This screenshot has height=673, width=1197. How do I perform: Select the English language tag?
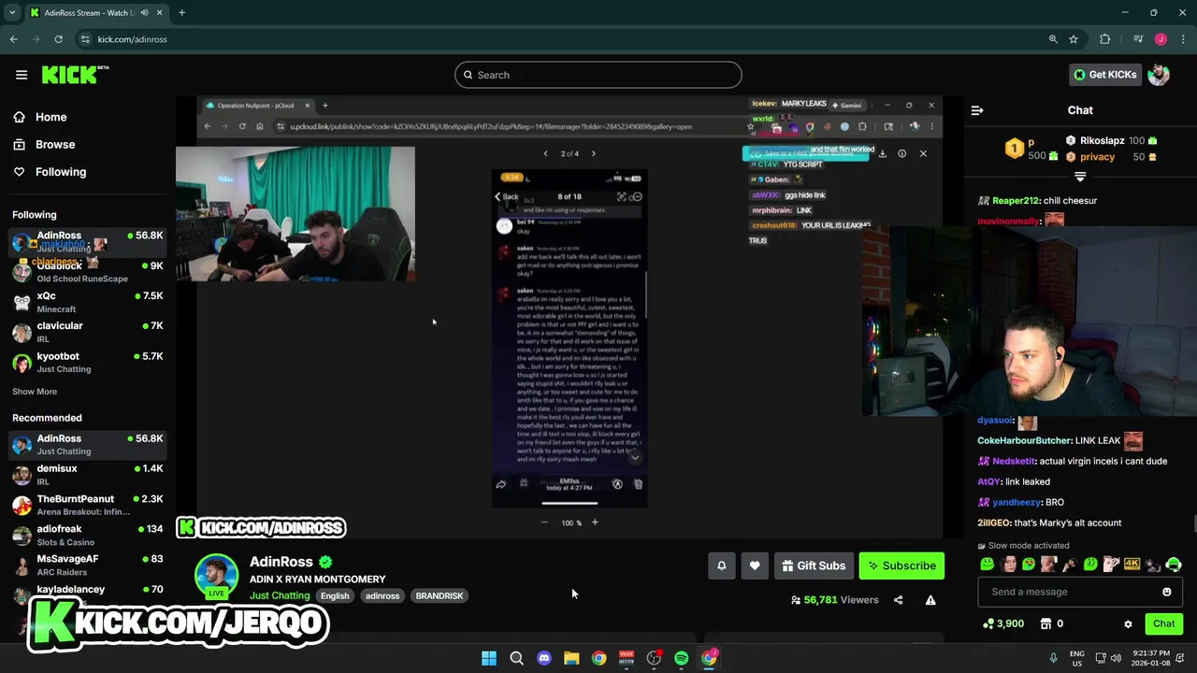(x=335, y=596)
